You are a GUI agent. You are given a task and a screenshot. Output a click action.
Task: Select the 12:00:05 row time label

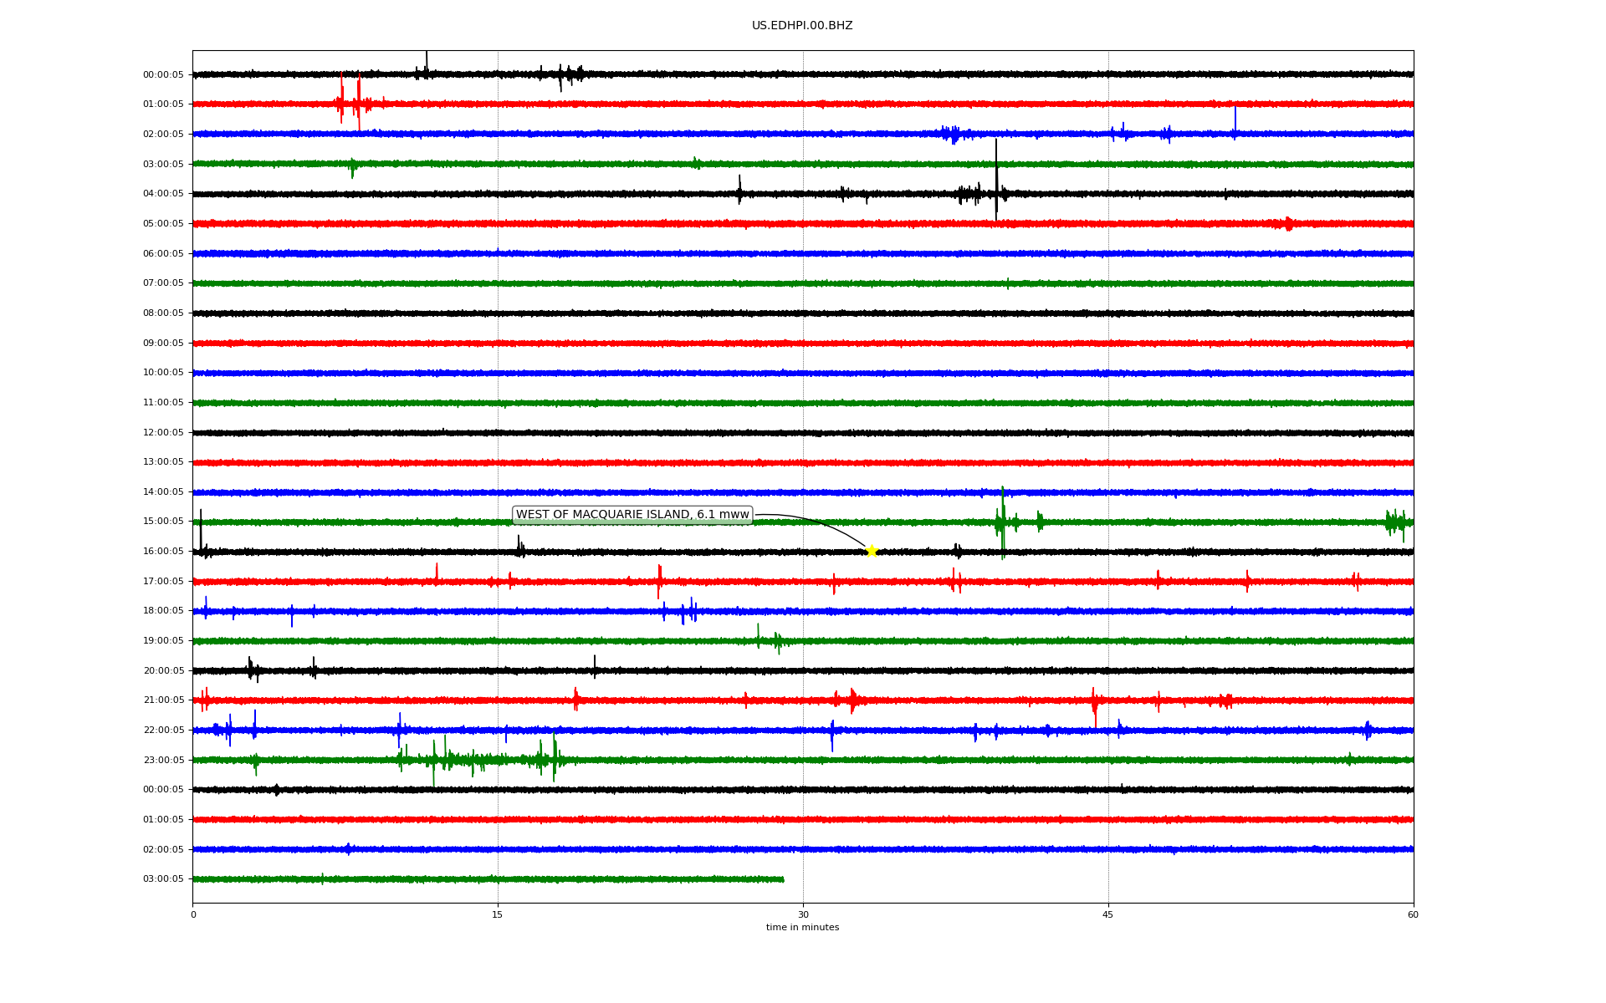[x=163, y=432]
